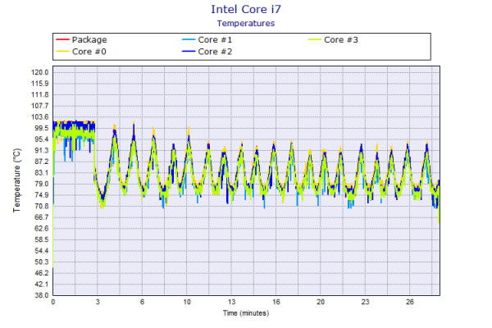This screenshot has height=328, width=492.
Task: Click the red Package color line
Action: click(62, 39)
